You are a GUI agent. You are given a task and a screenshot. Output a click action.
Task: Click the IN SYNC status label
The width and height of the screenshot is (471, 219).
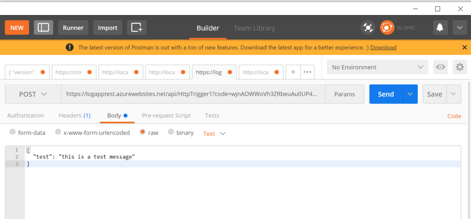pyautogui.click(x=406, y=28)
